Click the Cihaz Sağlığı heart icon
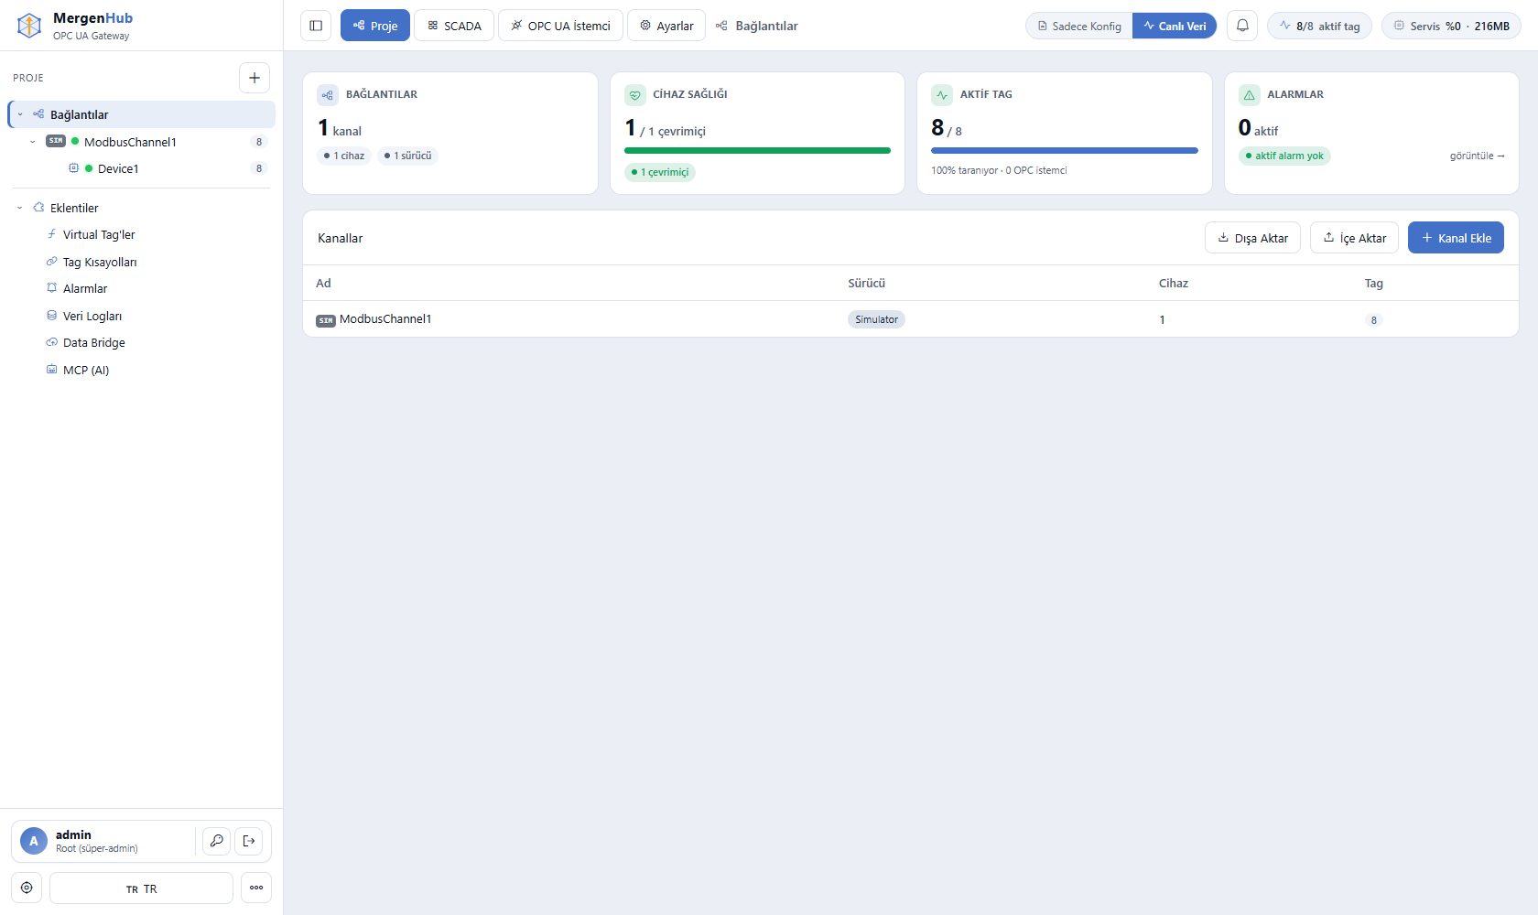Viewport: 1538px width, 915px height. tap(635, 95)
